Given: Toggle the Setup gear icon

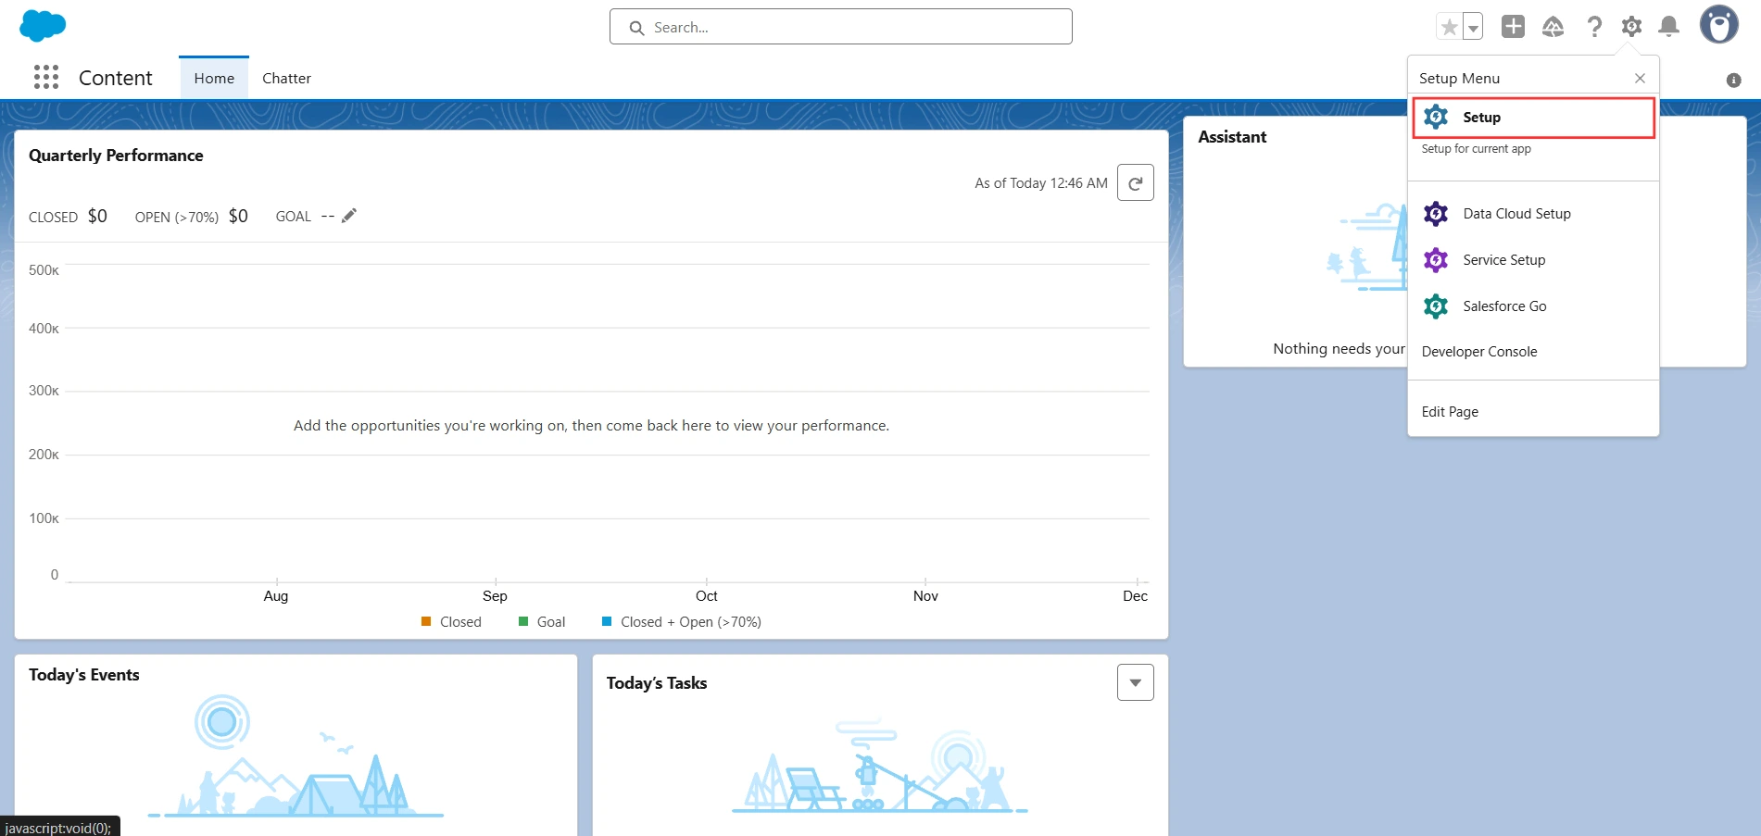Looking at the screenshot, I should [x=1631, y=27].
